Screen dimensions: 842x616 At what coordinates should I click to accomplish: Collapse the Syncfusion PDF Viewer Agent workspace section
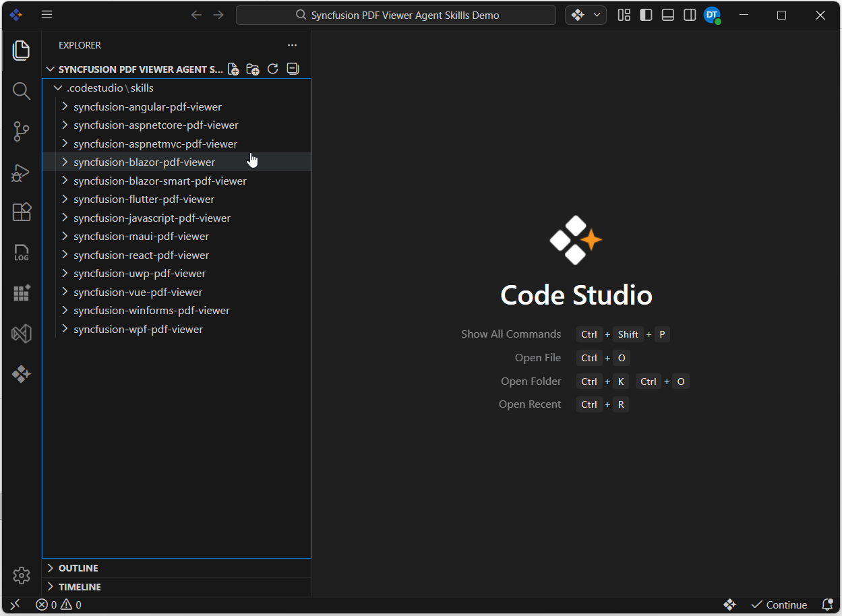click(x=50, y=69)
